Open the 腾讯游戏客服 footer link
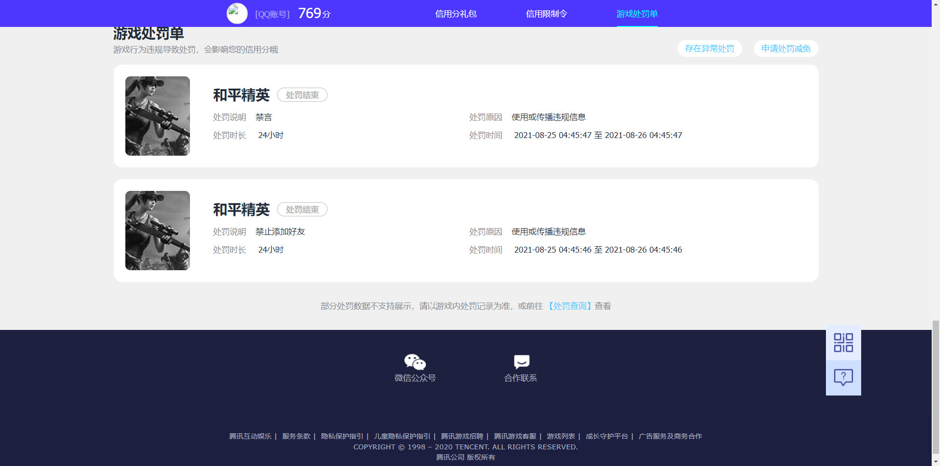Image resolution: width=940 pixels, height=466 pixels. click(515, 436)
